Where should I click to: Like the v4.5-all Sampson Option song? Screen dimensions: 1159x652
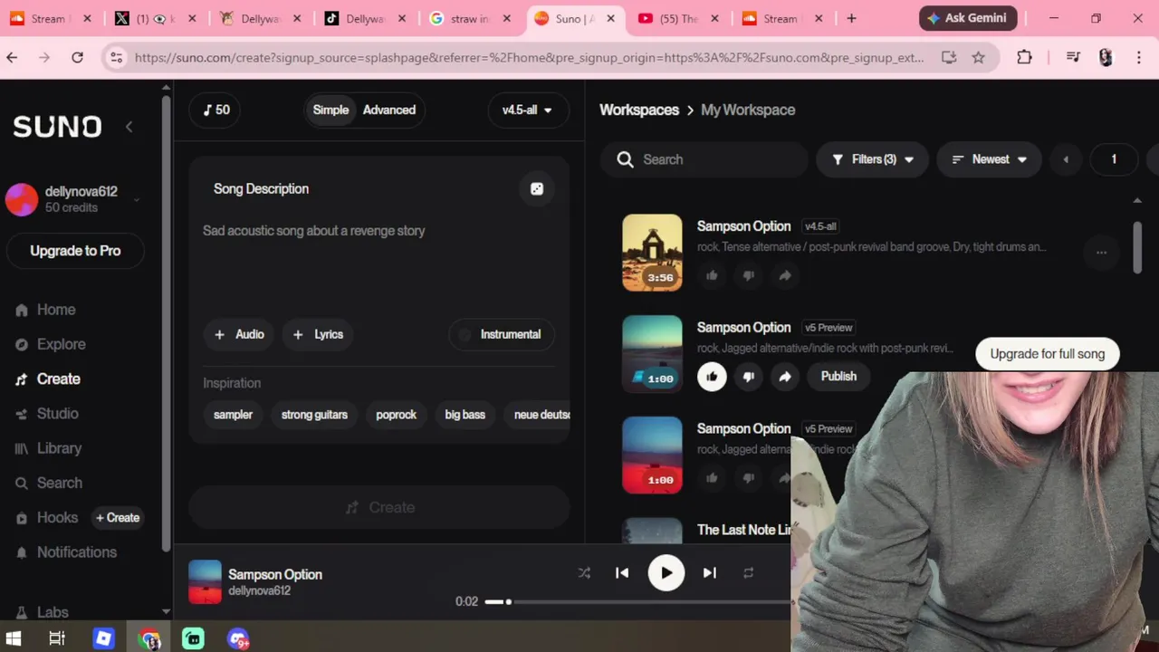pyautogui.click(x=712, y=275)
